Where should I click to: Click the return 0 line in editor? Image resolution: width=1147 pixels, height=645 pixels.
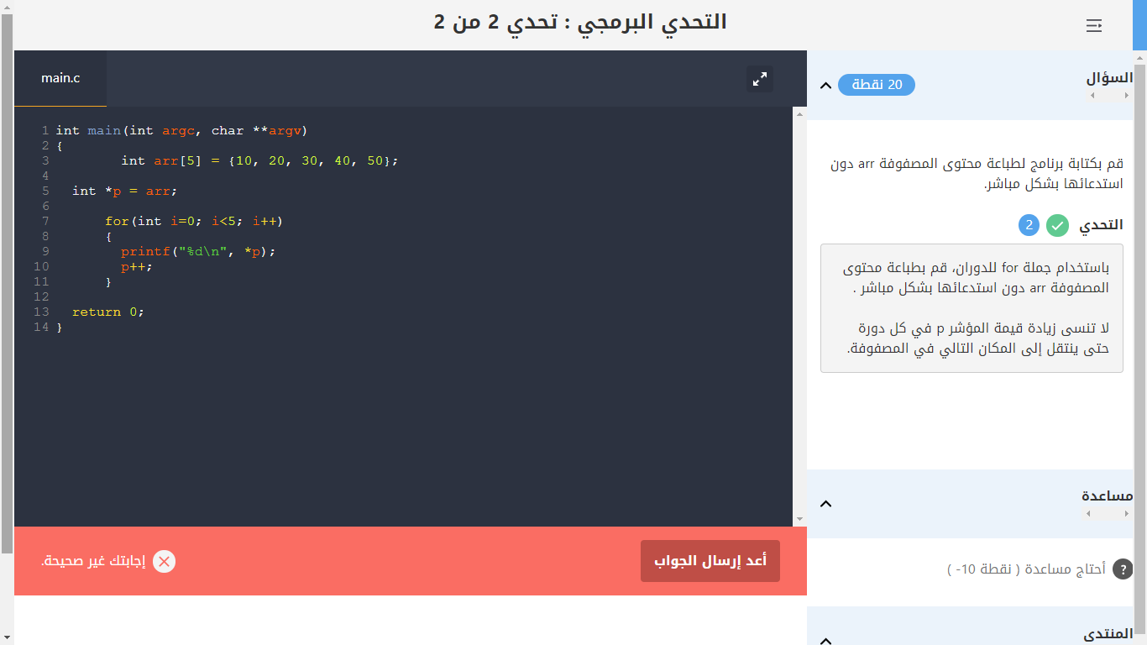tap(108, 312)
